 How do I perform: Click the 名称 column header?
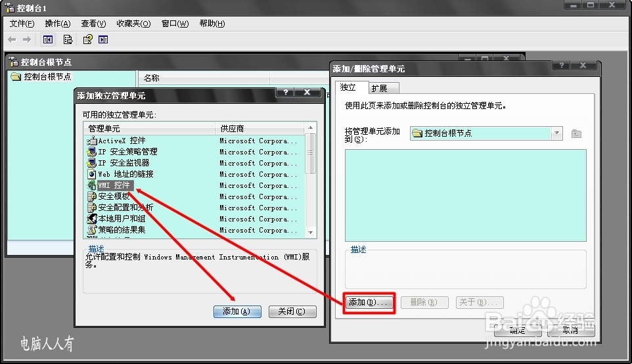tap(204, 78)
